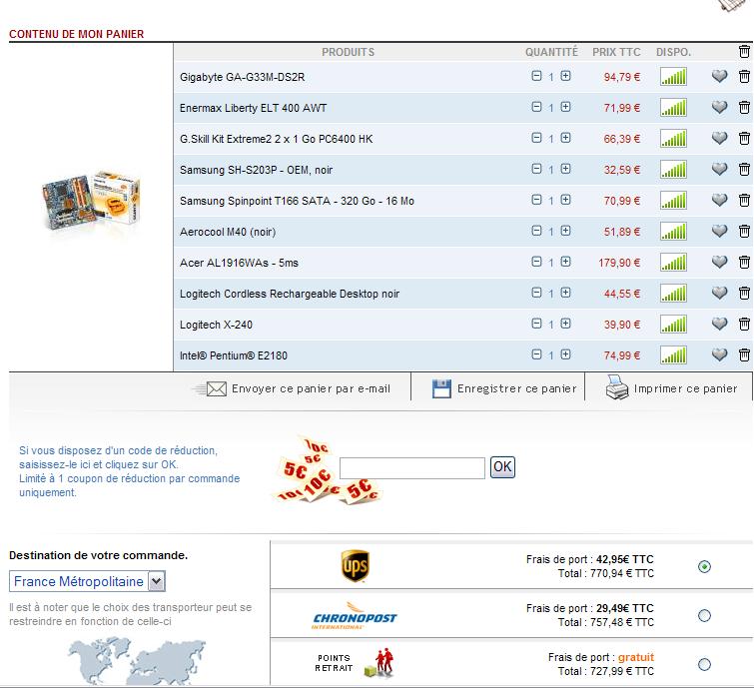Screen dimensions: 754x688
Task: Click Imprimer ce panier
Action: 671,387
